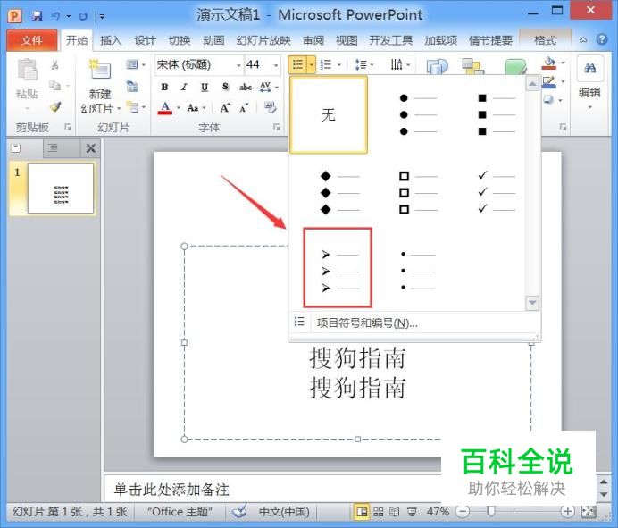Click the PowerPoint Help question icon
Screen dimensions: 618x528
coord(601,40)
